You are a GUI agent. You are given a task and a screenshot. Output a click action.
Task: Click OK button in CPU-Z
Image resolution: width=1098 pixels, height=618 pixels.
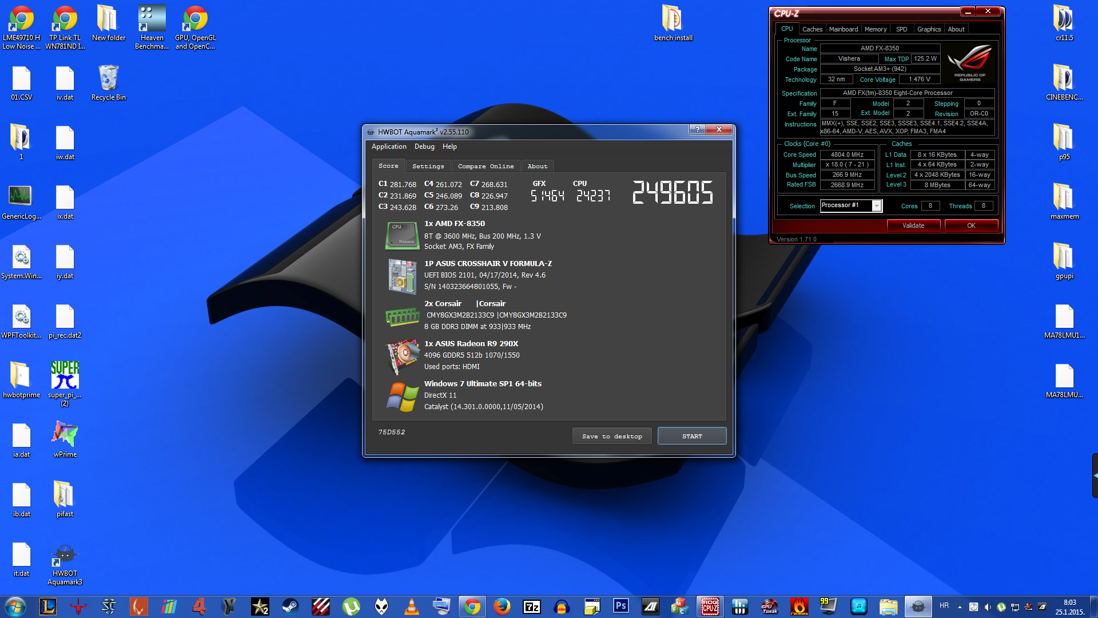pos(971,225)
